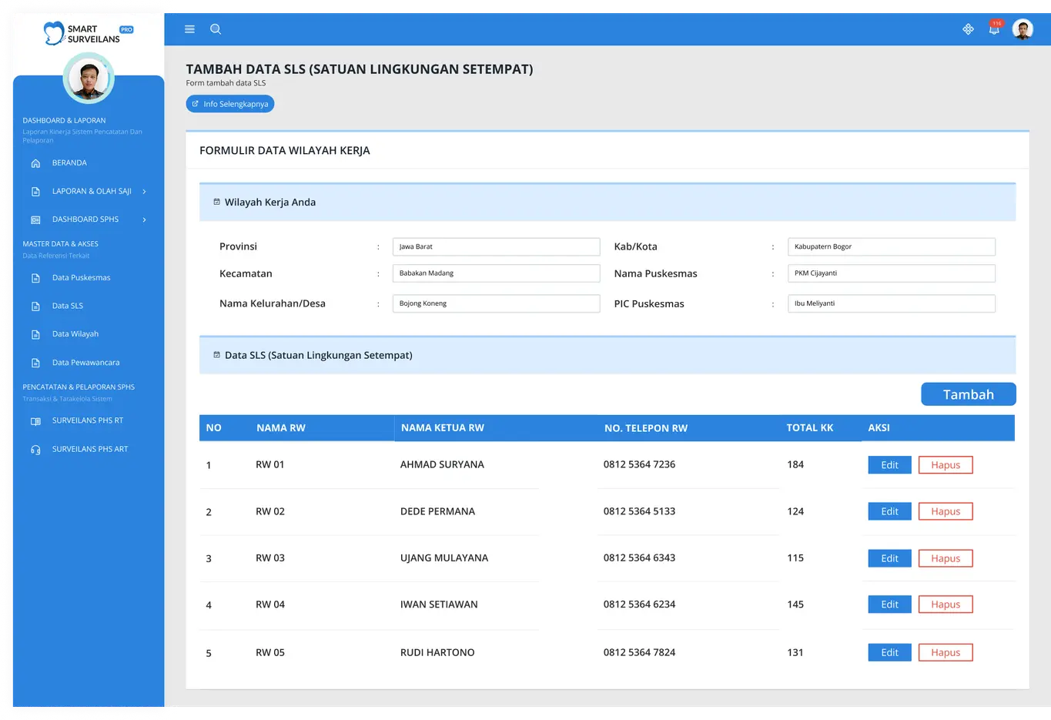This screenshot has height=720, width=1051.
Task: Click Hapus for RW 02
Action: (946, 511)
